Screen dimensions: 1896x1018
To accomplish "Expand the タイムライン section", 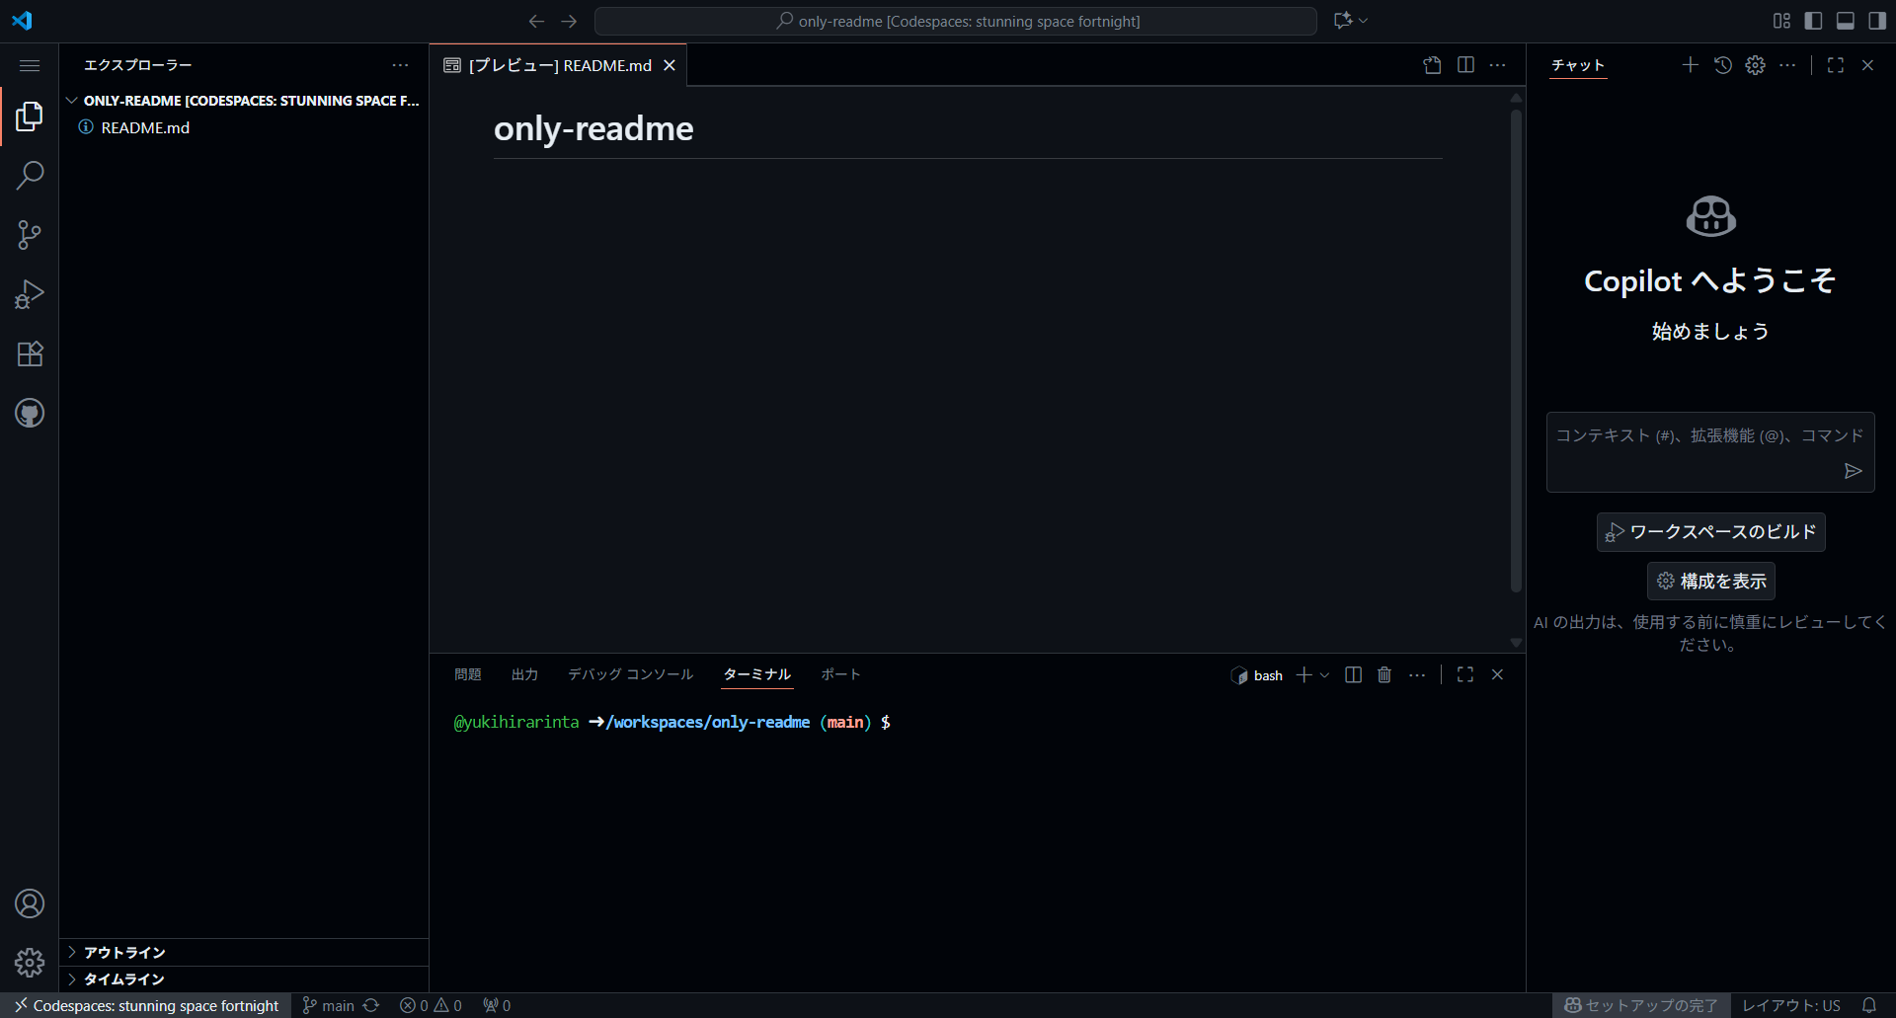I will [244, 979].
